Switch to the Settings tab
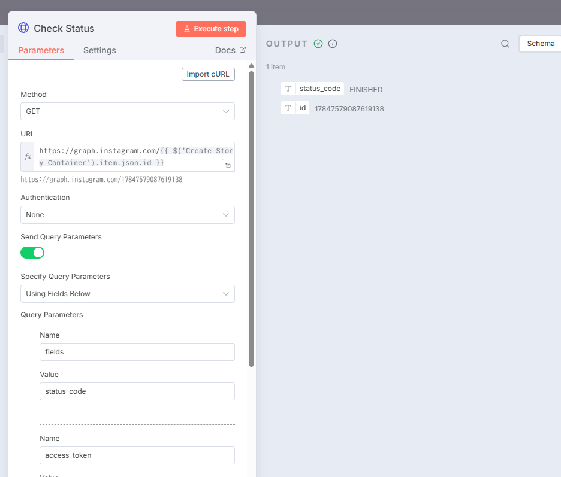 click(99, 50)
